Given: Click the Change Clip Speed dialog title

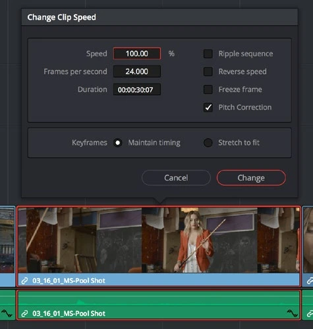Looking at the screenshot, I should (x=61, y=17).
